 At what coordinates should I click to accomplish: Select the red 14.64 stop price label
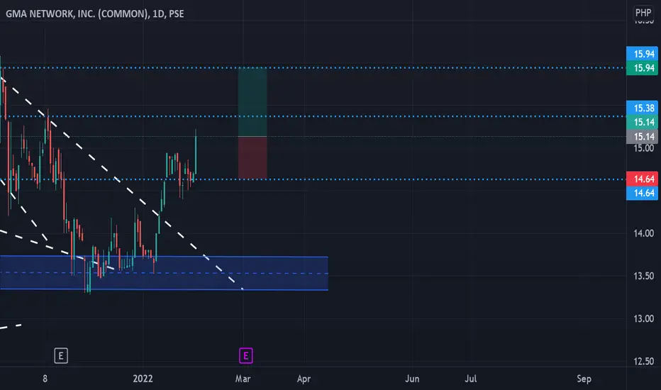pos(643,179)
